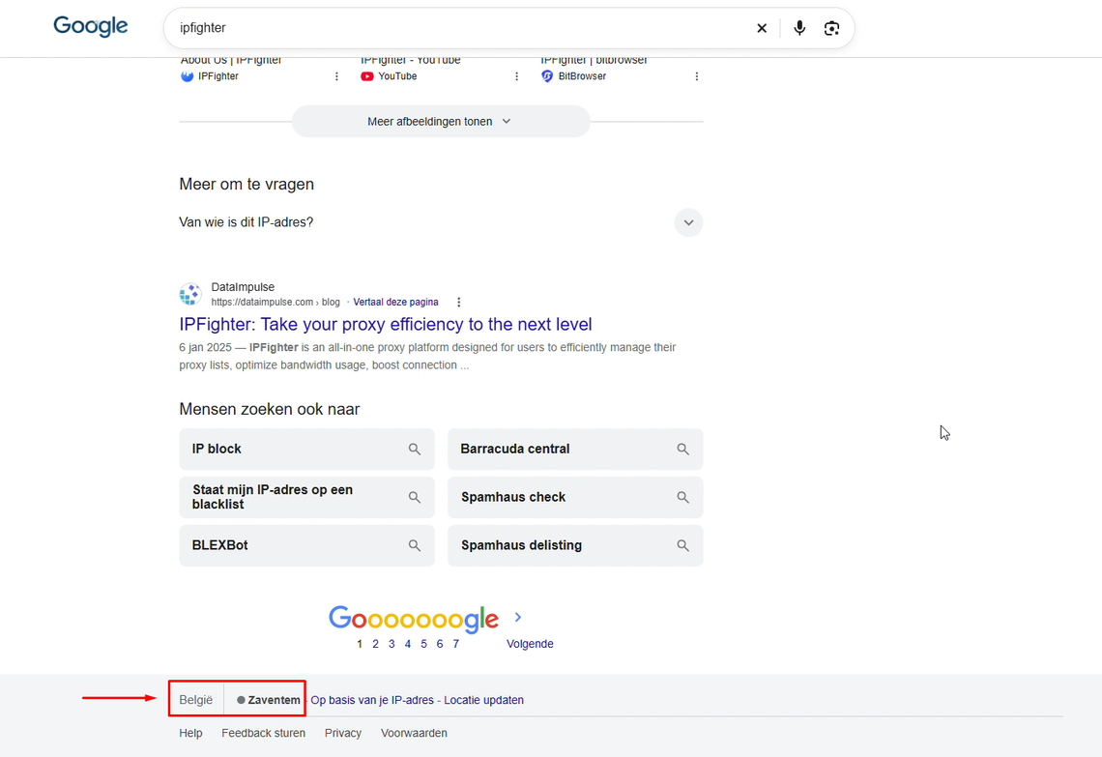Open more options for the YouTube image result
Image resolution: width=1102 pixels, height=757 pixels.
point(516,76)
